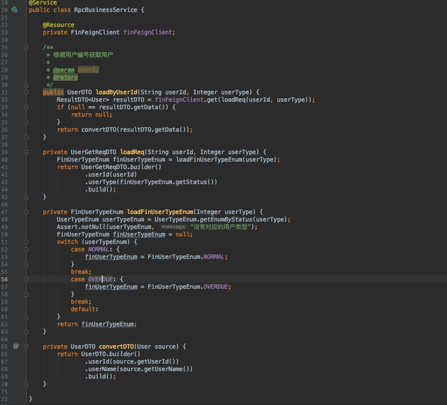
Task: Click the @ gutter icon beside convertDTO
Action: [15, 346]
